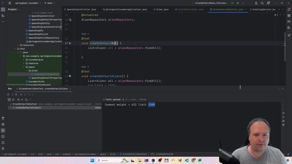Click breadcrumb AlienDefaultDataTest in the path bar
The width and height of the screenshot is (292, 164).
pos(135,154)
